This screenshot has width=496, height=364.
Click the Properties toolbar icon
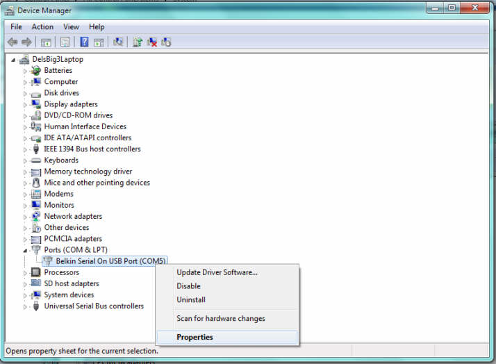(65, 42)
